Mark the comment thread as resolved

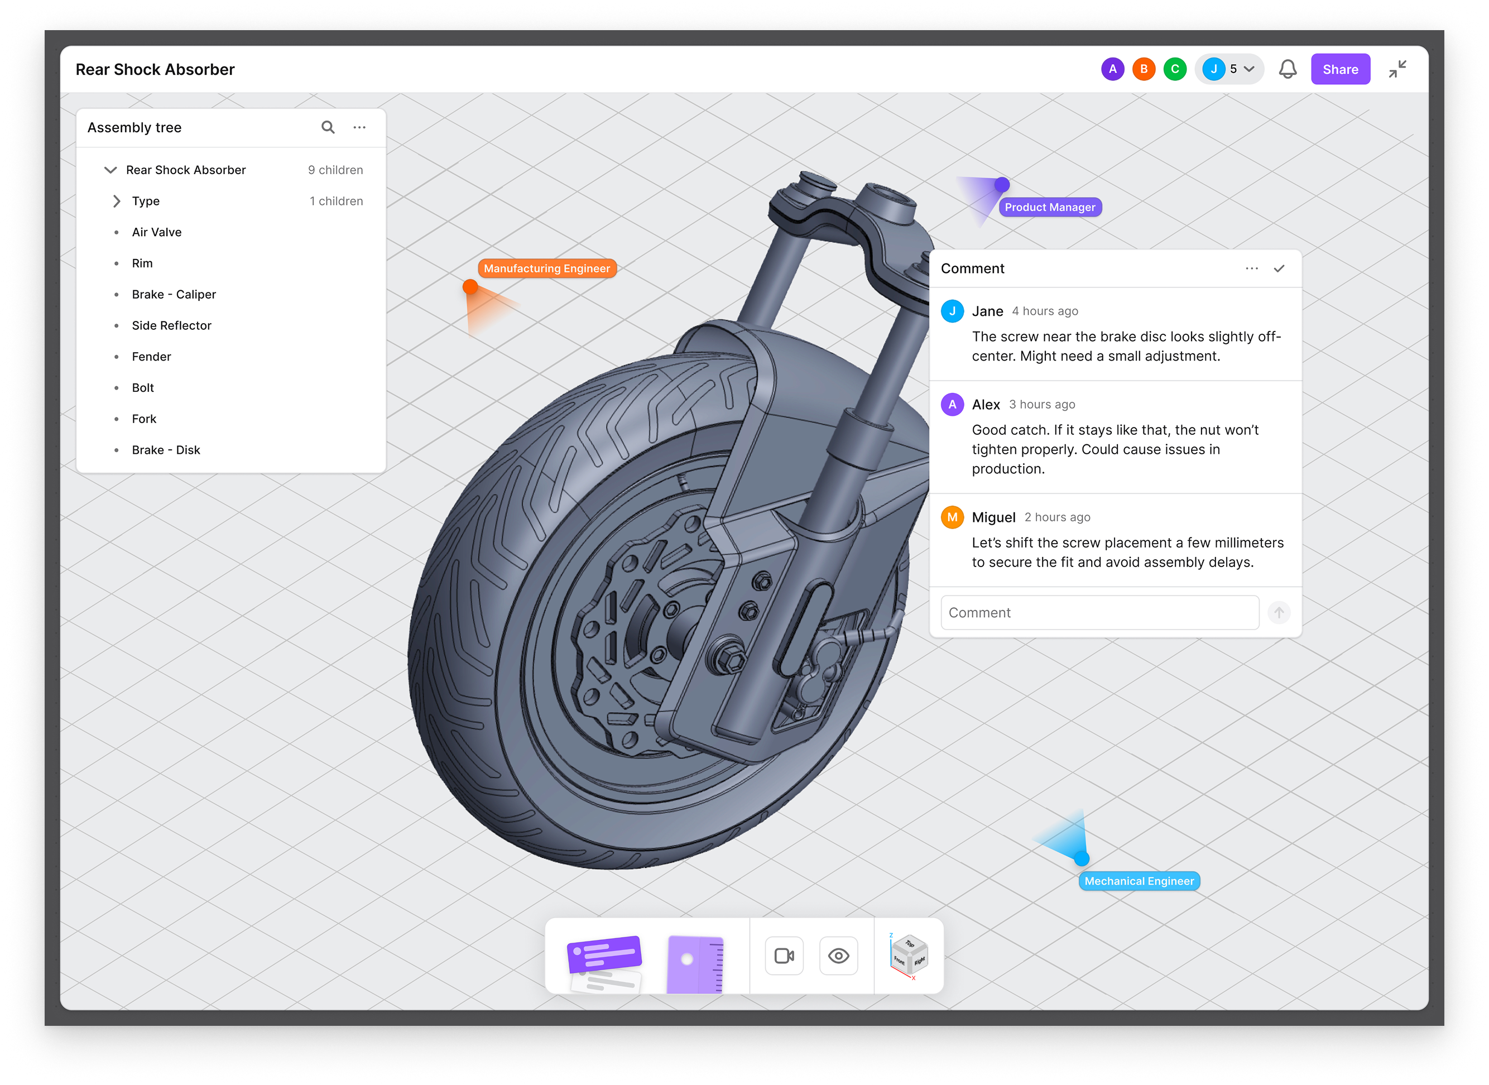(1279, 268)
